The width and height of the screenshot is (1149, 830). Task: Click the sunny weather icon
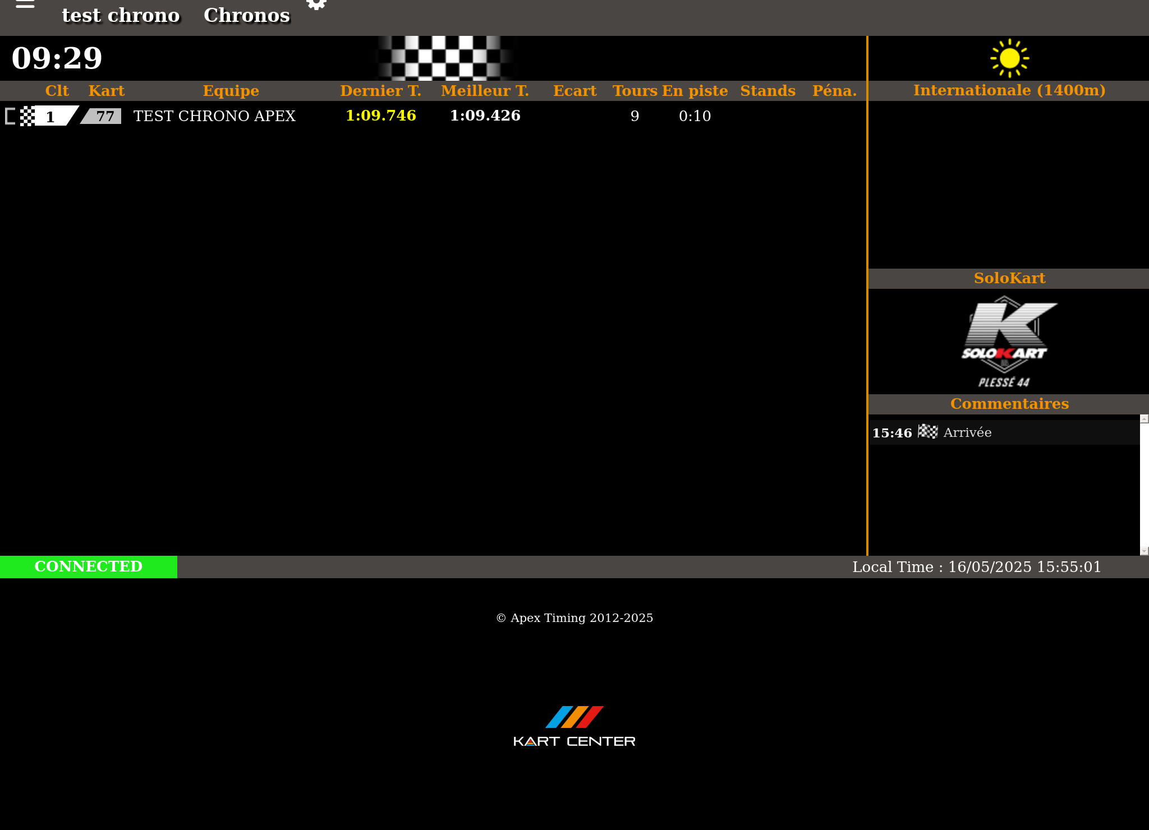pyautogui.click(x=1009, y=58)
